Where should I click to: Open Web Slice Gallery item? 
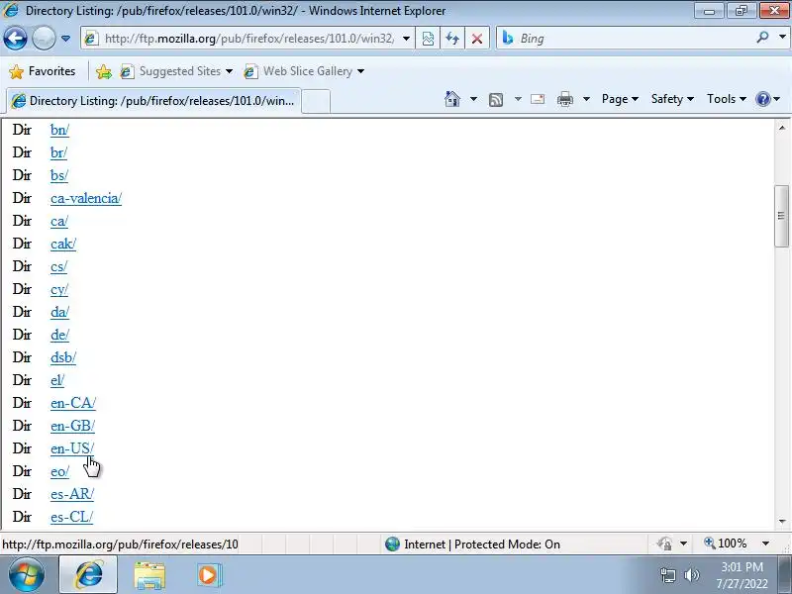[x=304, y=71]
